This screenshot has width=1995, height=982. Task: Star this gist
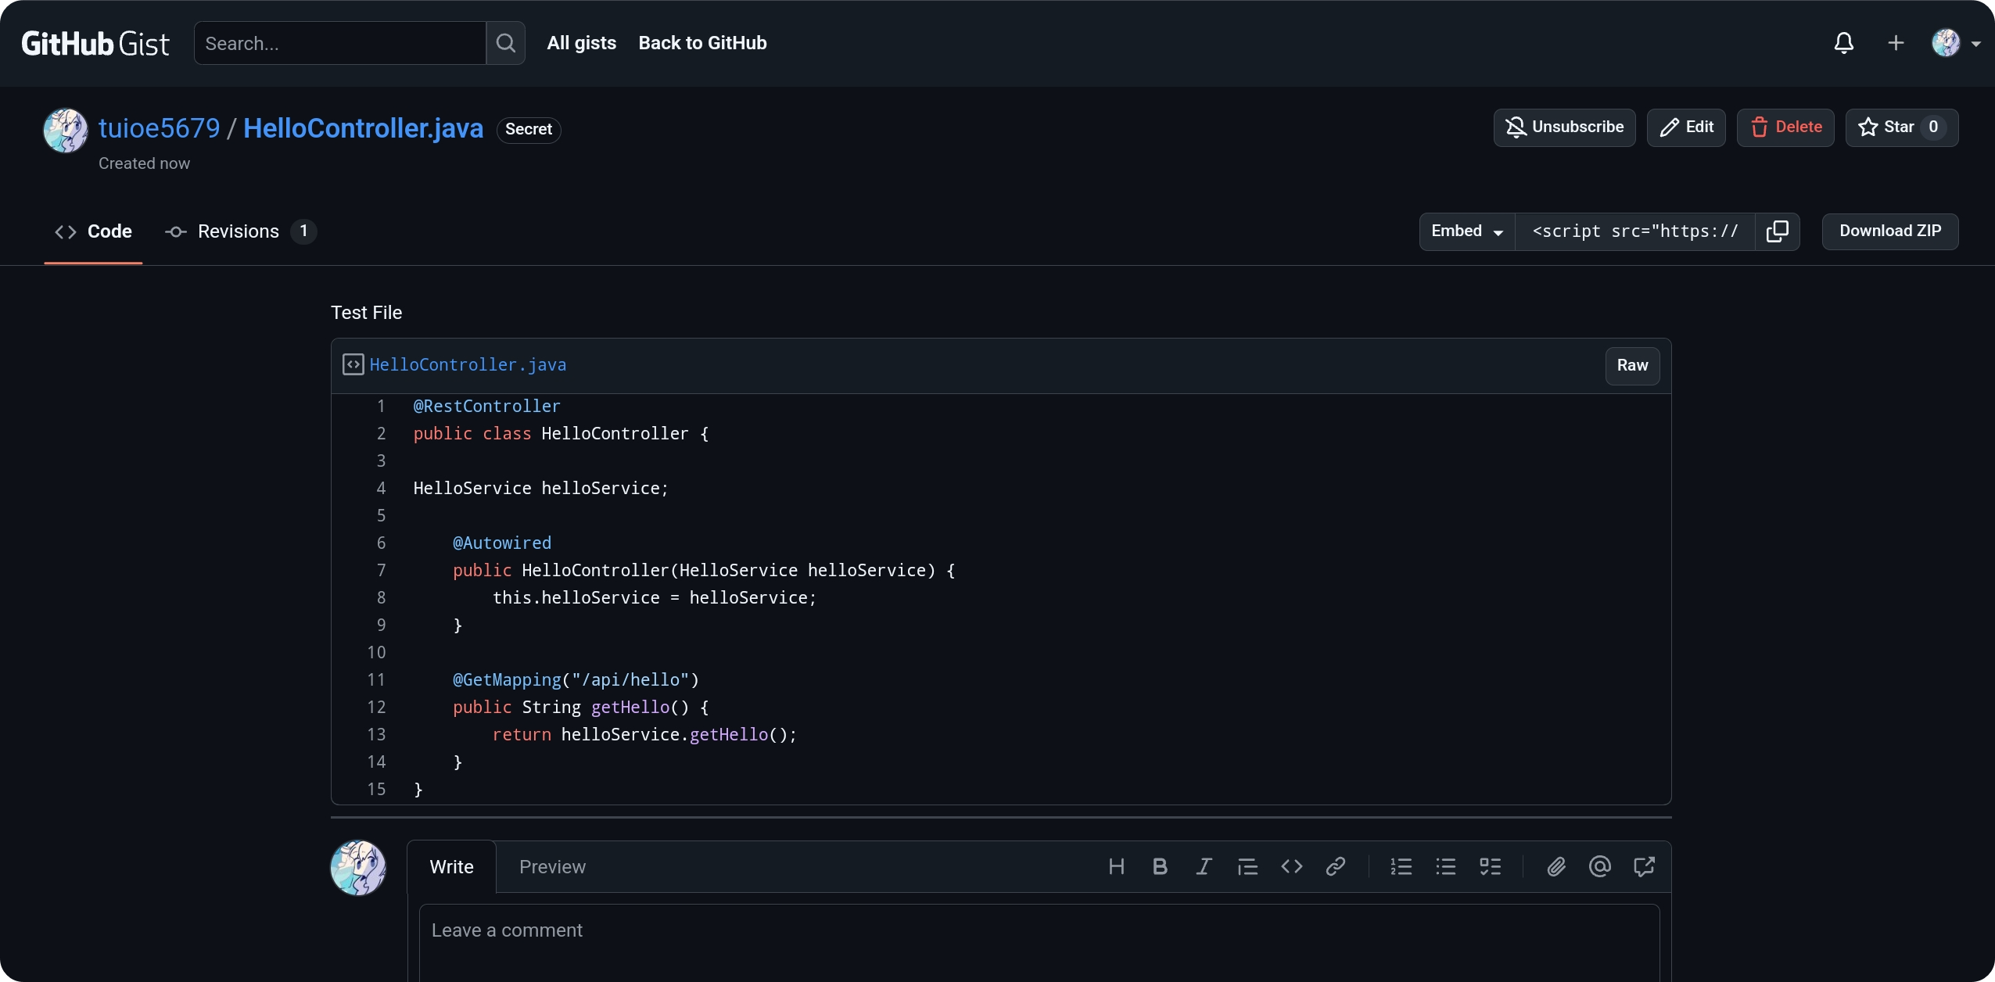tap(1886, 127)
